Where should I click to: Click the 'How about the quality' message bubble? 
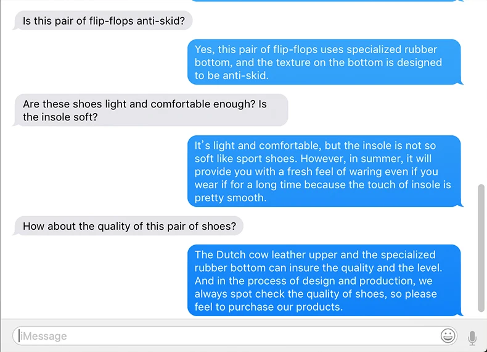pyautogui.click(x=128, y=226)
